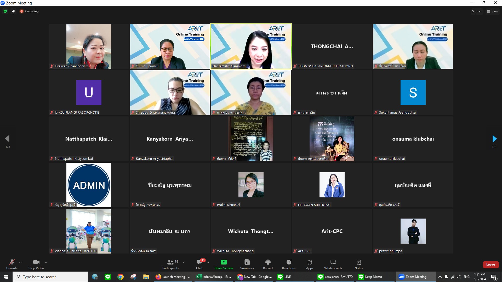Open the View layout menu
The height and width of the screenshot is (282, 502).
coord(493,11)
